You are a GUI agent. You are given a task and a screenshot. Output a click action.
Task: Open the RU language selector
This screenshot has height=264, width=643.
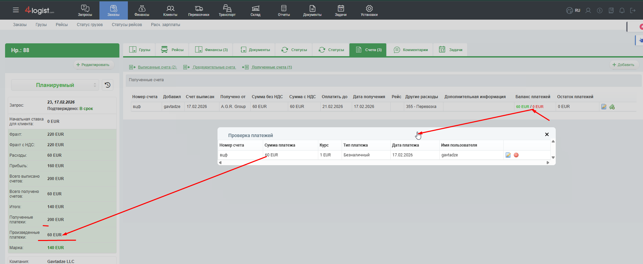[574, 10]
